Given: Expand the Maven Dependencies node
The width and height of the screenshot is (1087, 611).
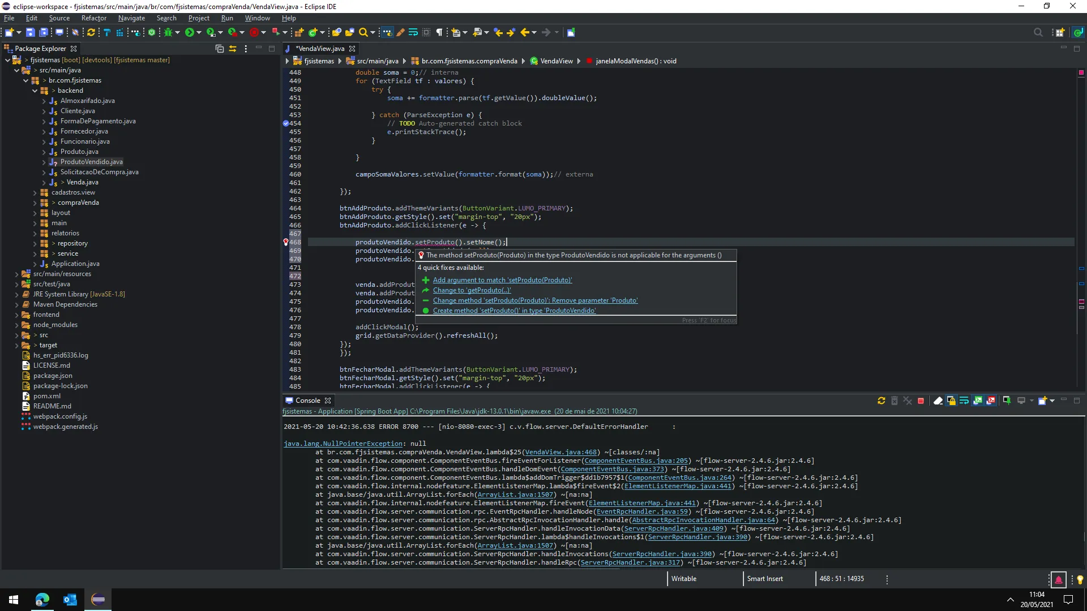Looking at the screenshot, I should point(16,304).
